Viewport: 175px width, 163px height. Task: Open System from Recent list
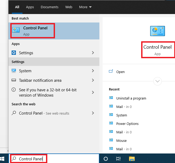click(x=122, y=115)
